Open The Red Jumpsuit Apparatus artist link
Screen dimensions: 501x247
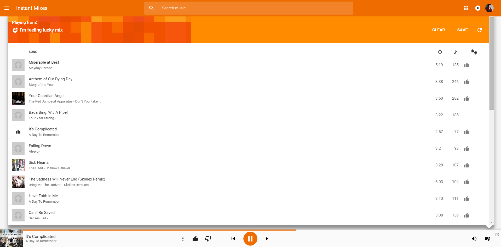tap(51, 101)
